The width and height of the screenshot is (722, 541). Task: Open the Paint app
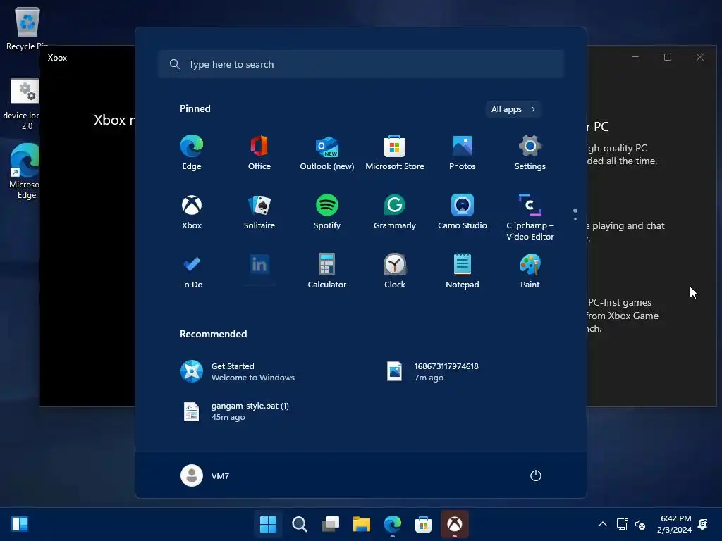click(530, 271)
